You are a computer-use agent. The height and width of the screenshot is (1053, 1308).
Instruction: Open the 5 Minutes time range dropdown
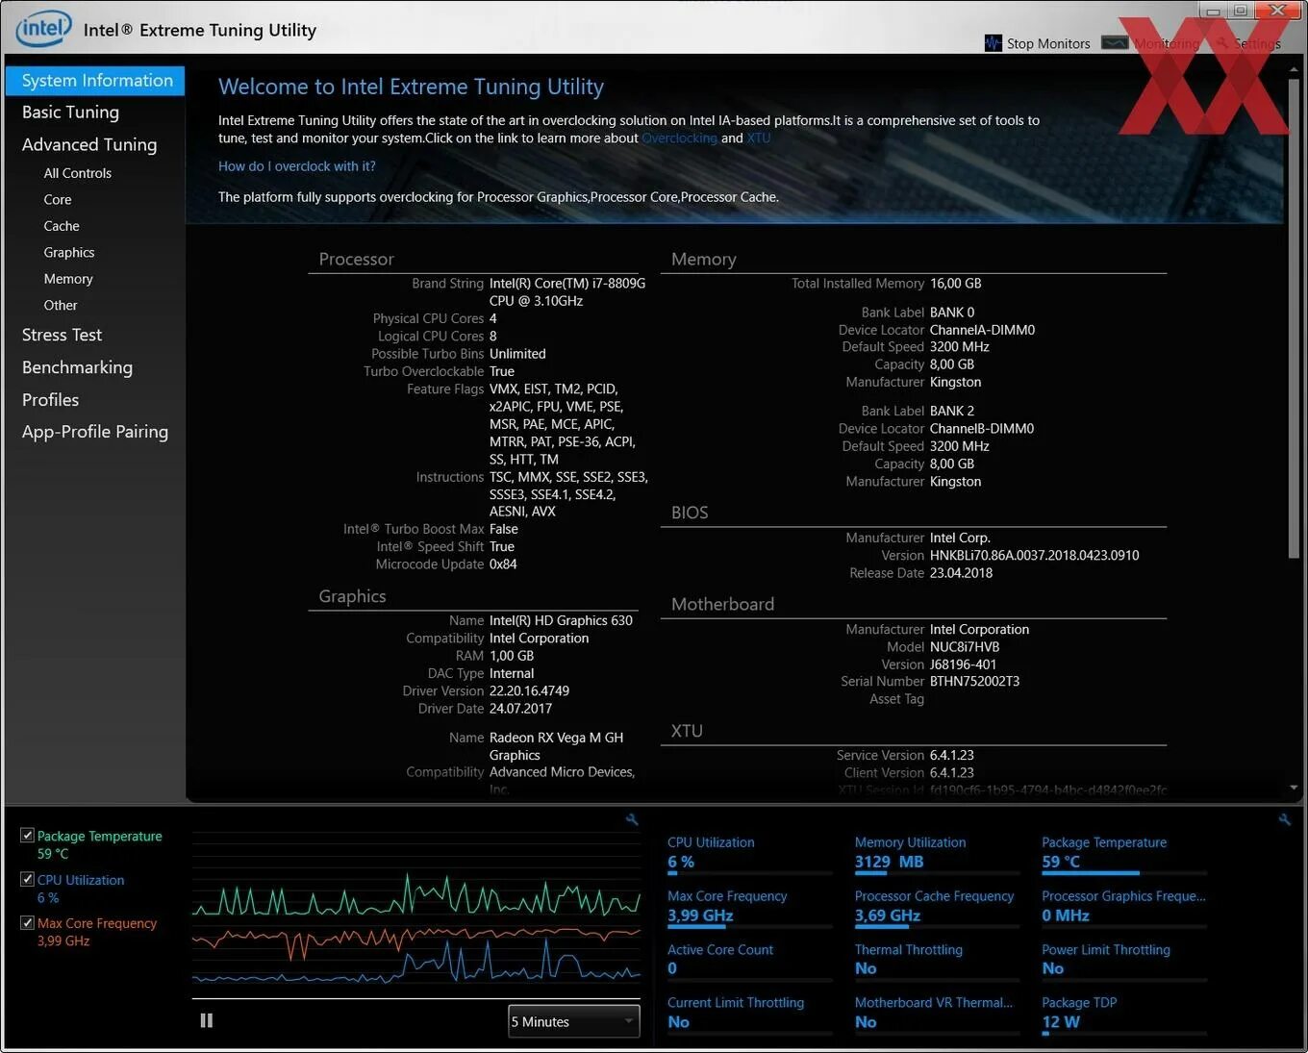pos(574,1021)
